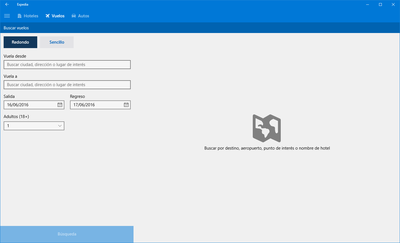Click the Buscar por destino caption text
The image size is (400, 243).
tap(267, 148)
